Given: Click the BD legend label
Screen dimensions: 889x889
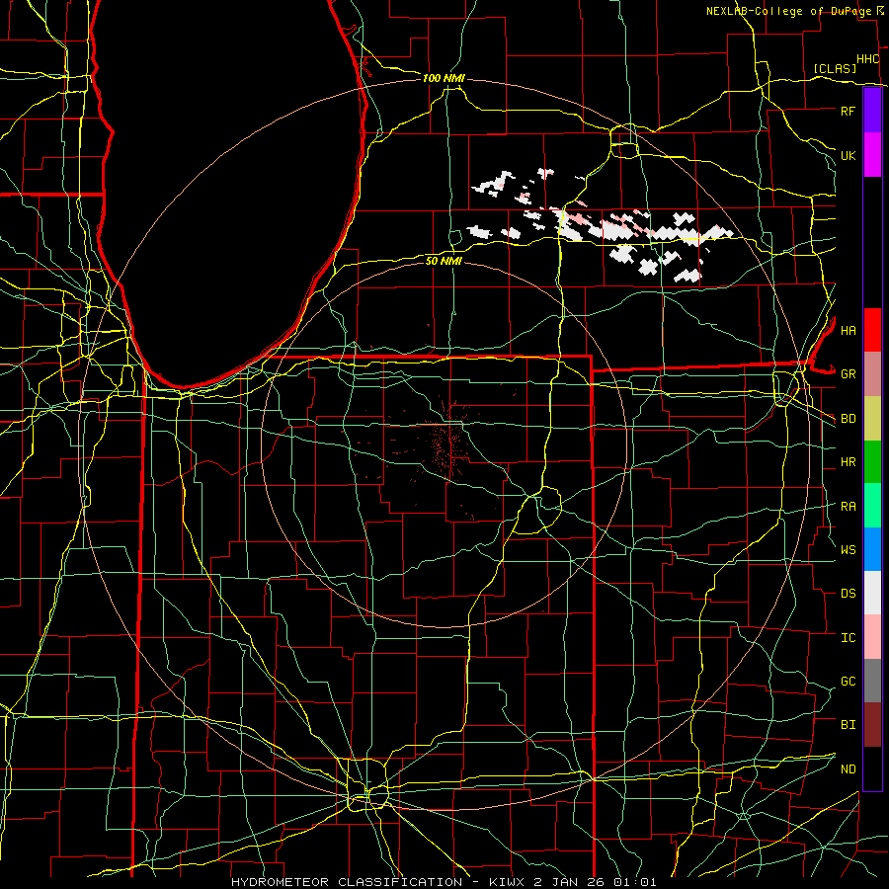Looking at the screenshot, I should (848, 419).
